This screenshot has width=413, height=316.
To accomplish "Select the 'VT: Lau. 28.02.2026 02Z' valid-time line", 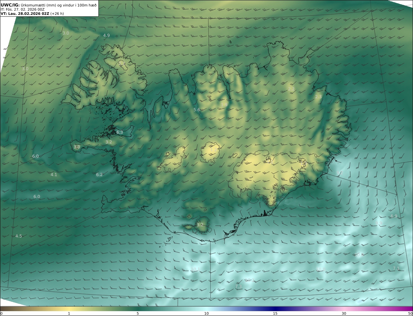I will coord(25,14).
